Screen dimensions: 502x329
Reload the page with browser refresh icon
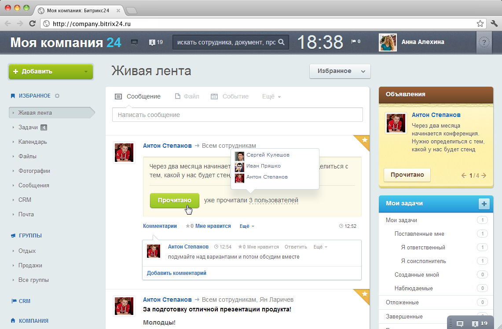coord(32,23)
